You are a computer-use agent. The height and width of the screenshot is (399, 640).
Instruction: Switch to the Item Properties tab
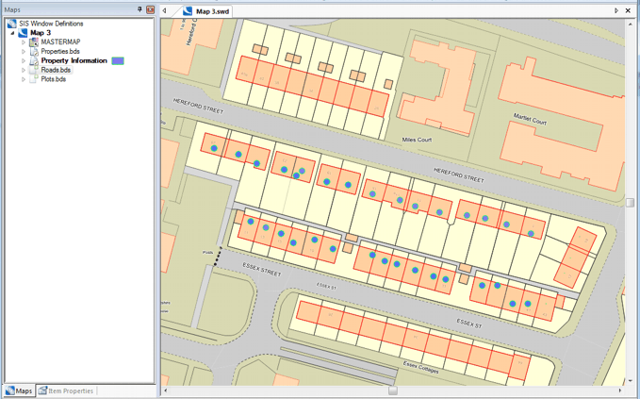[x=65, y=391]
